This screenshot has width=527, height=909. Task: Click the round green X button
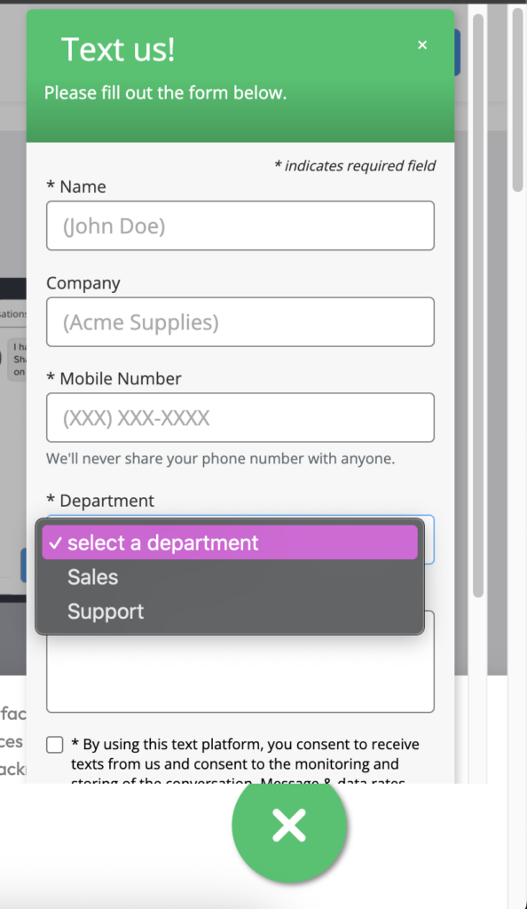pyautogui.click(x=289, y=825)
